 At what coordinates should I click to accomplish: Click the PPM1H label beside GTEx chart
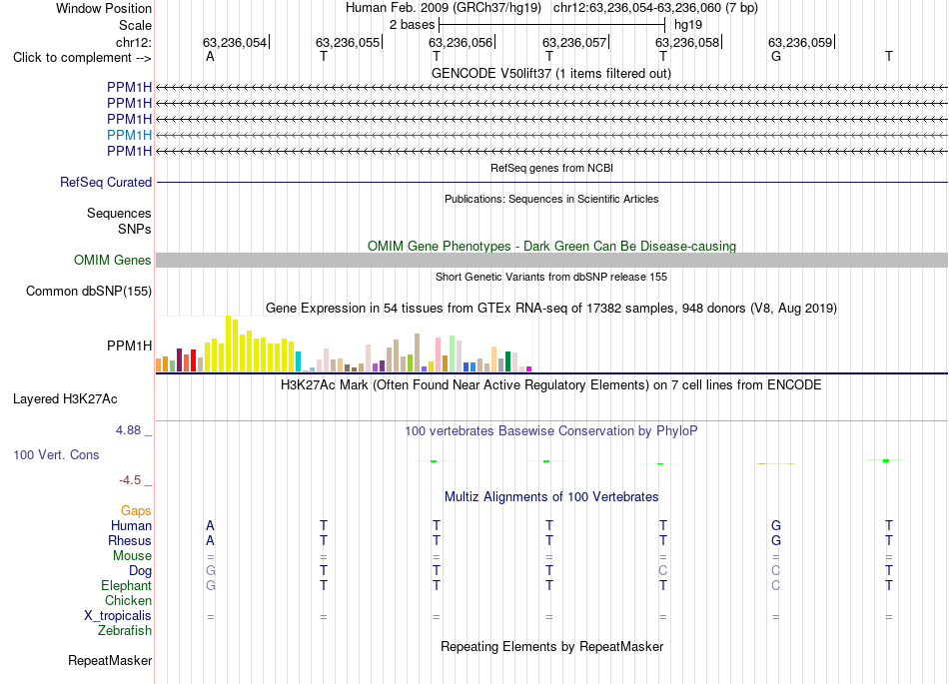pyautogui.click(x=129, y=345)
